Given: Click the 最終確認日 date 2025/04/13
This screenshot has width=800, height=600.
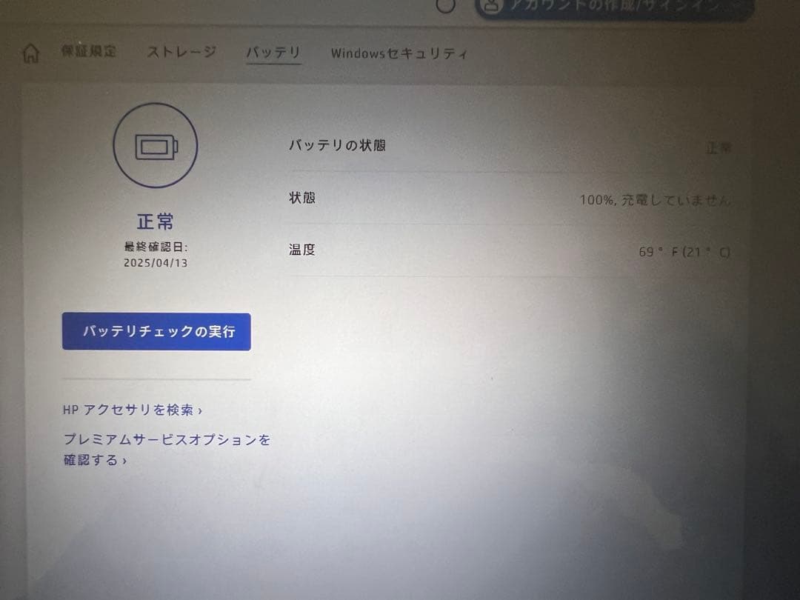Looking at the screenshot, I should coord(155,256).
